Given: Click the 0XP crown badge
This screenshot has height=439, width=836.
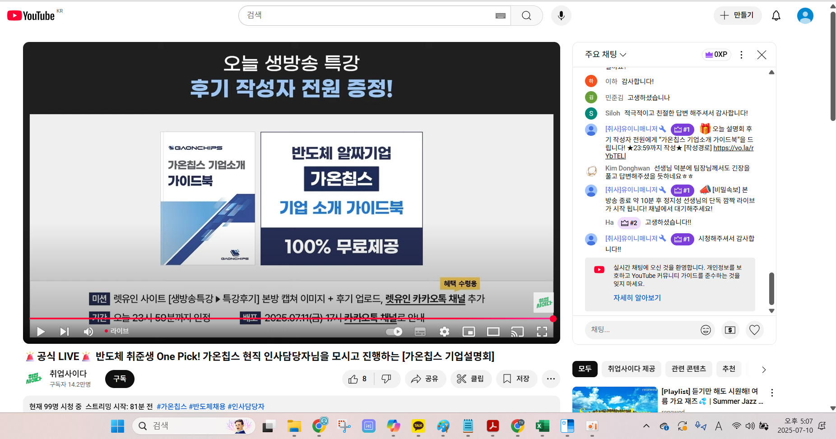Looking at the screenshot, I should 716,55.
